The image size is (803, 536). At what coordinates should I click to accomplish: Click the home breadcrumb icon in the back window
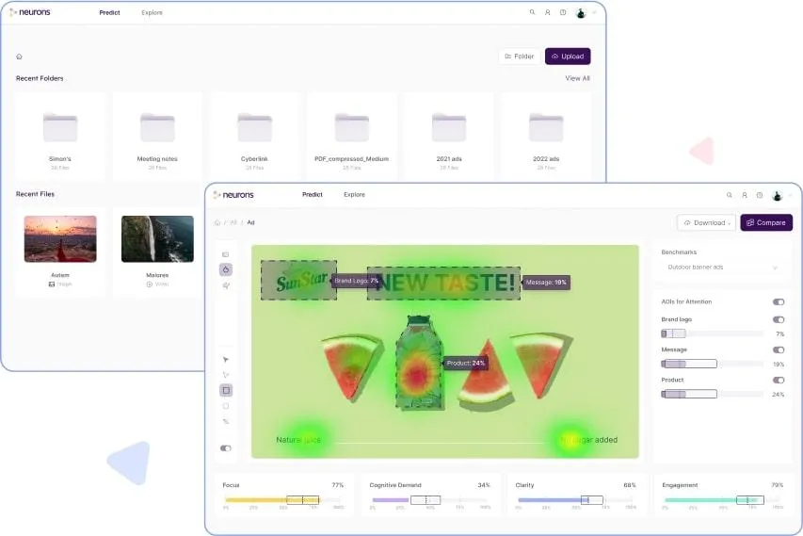click(x=20, y=57)
